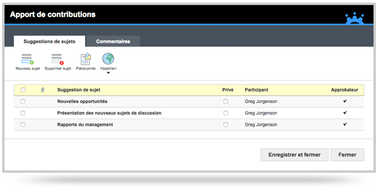Check the Rapports du management row checkbox
Viewport: 378px width, 191px height.
[x=23, y=124]
